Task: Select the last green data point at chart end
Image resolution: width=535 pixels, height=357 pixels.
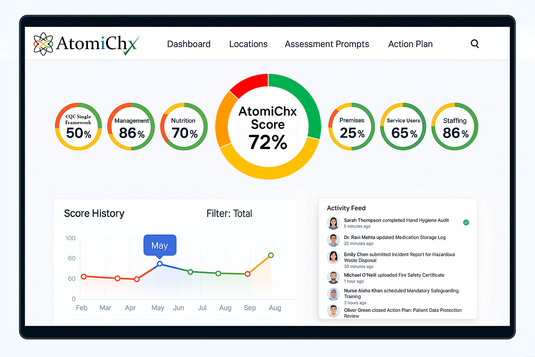Action: 271,255
